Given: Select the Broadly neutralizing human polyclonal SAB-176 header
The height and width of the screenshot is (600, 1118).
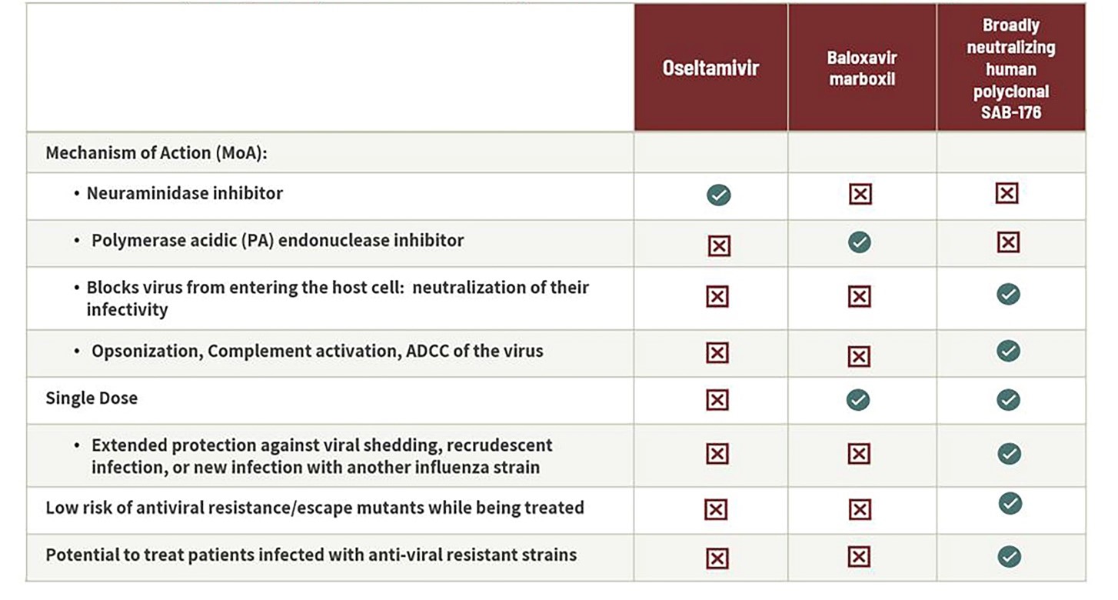Looking at the screenshot, I should [1010, 68].
